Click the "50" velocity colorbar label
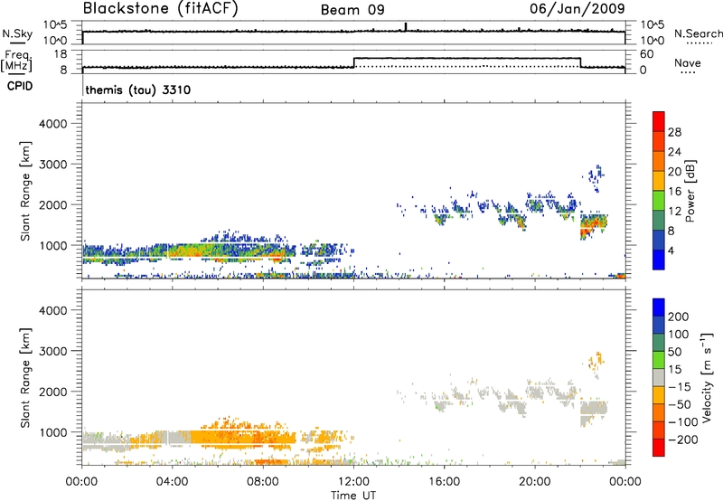This screenshot has height=501, width=723. coord(674,352)
